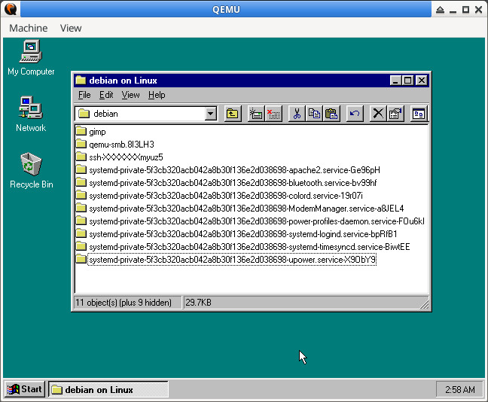488x402 pixels.
Task: Click the bluetooth.service-bv99hf folder name
Action: 233,183
